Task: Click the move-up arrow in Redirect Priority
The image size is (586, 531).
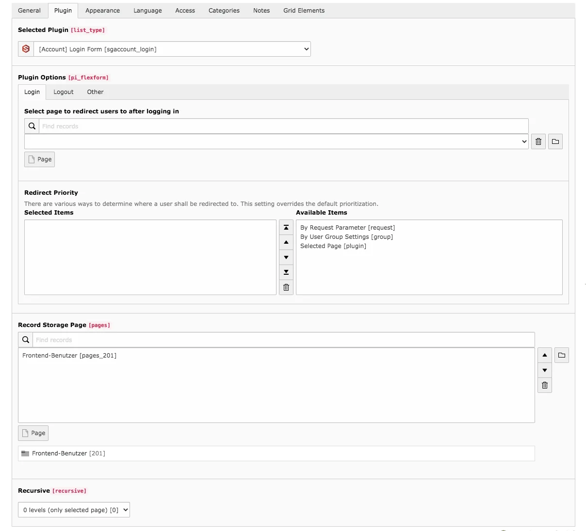Action: click(286, 242)
